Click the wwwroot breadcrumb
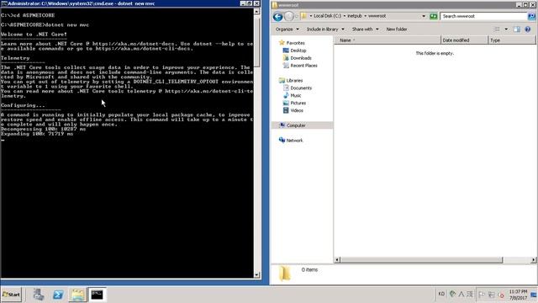This screenshot has width=538, height=303. point(377,16)
